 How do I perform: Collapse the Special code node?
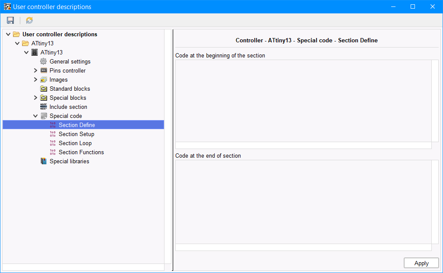click(x=35, y=116)
